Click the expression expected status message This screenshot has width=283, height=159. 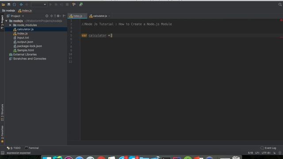(19, 153)
